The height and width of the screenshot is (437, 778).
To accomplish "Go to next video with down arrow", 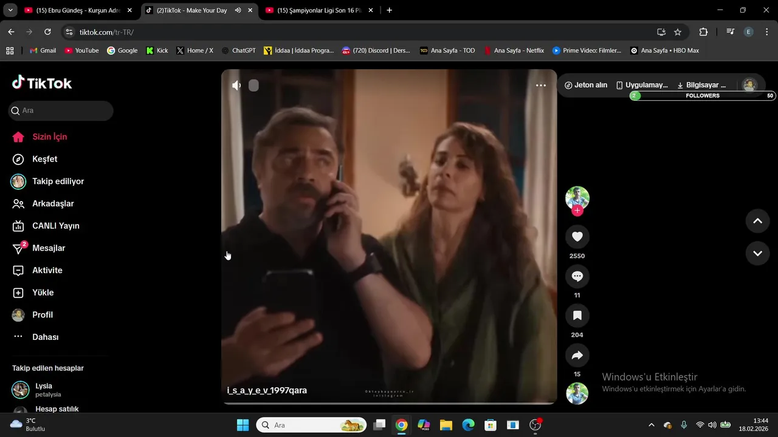I will tap(757, 254).
